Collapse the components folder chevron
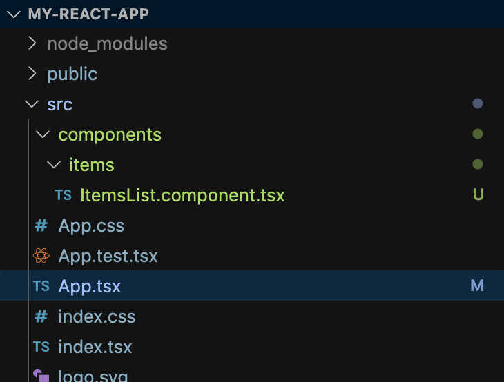 (x=43, y=134)
